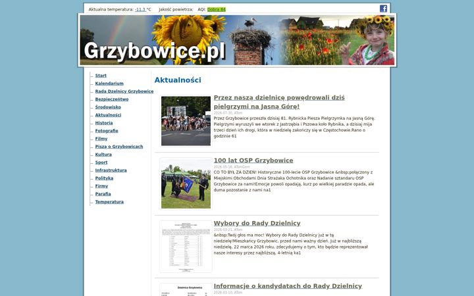
Task: Open Kalendarium in the sidebar
Action: click(109, 84)
